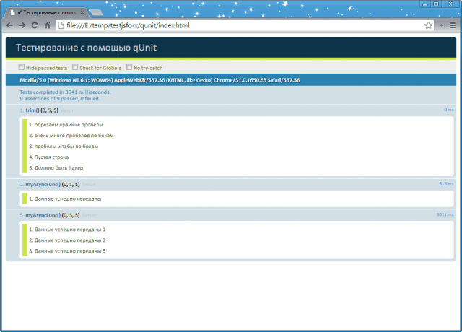462x332 pixels.
Task: Rerun the myAsyncFunc() (0, 1, 1) test
Action: coord(89,185)
